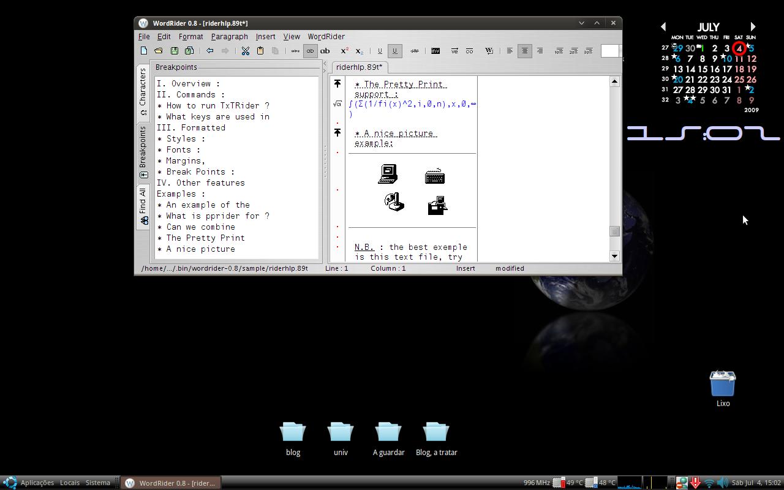
Task: Cut selection with the scissors icon
Action: pyautogui.click(x=245, y=51)
